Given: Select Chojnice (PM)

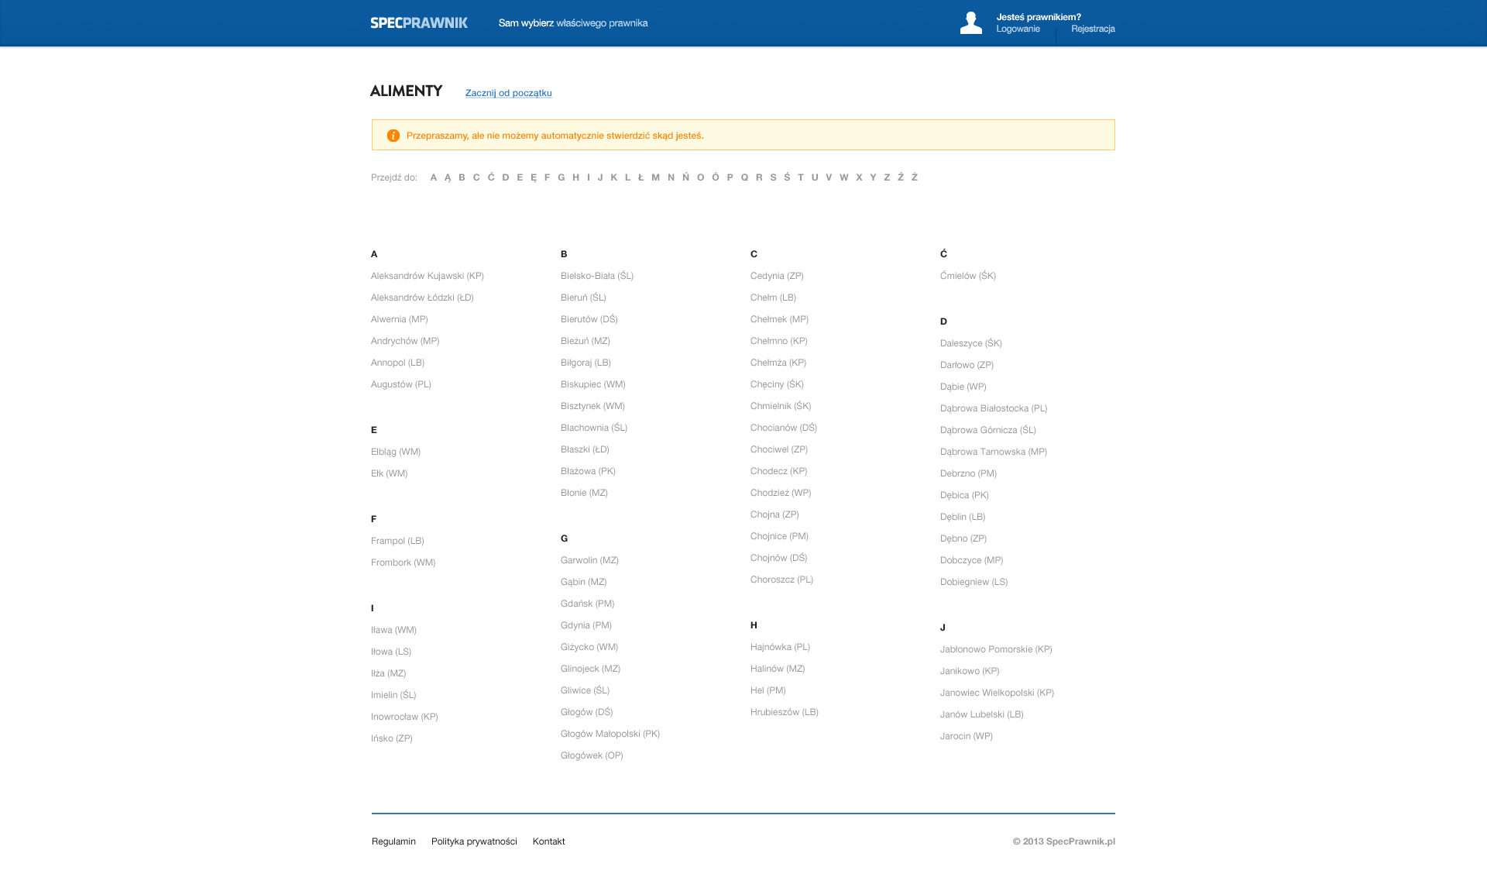Looking at the screenshot, I should (780, 536).
